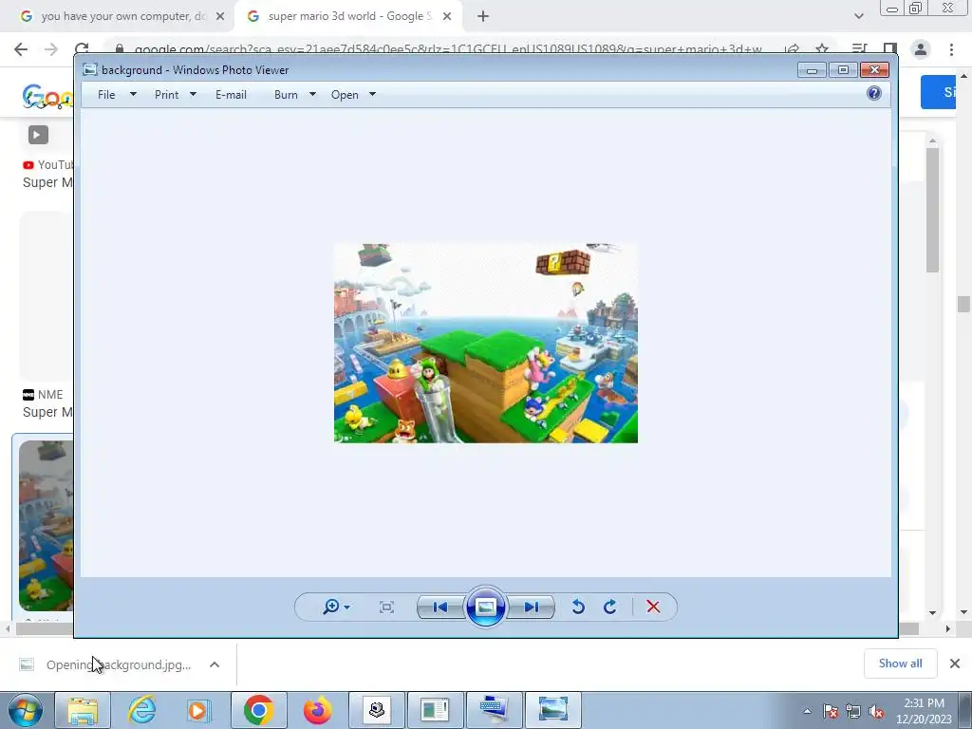Viewport: 972px width, 729px height.
Task: Launch Firefox from the taskbar
Action: [x=317, y=710]
